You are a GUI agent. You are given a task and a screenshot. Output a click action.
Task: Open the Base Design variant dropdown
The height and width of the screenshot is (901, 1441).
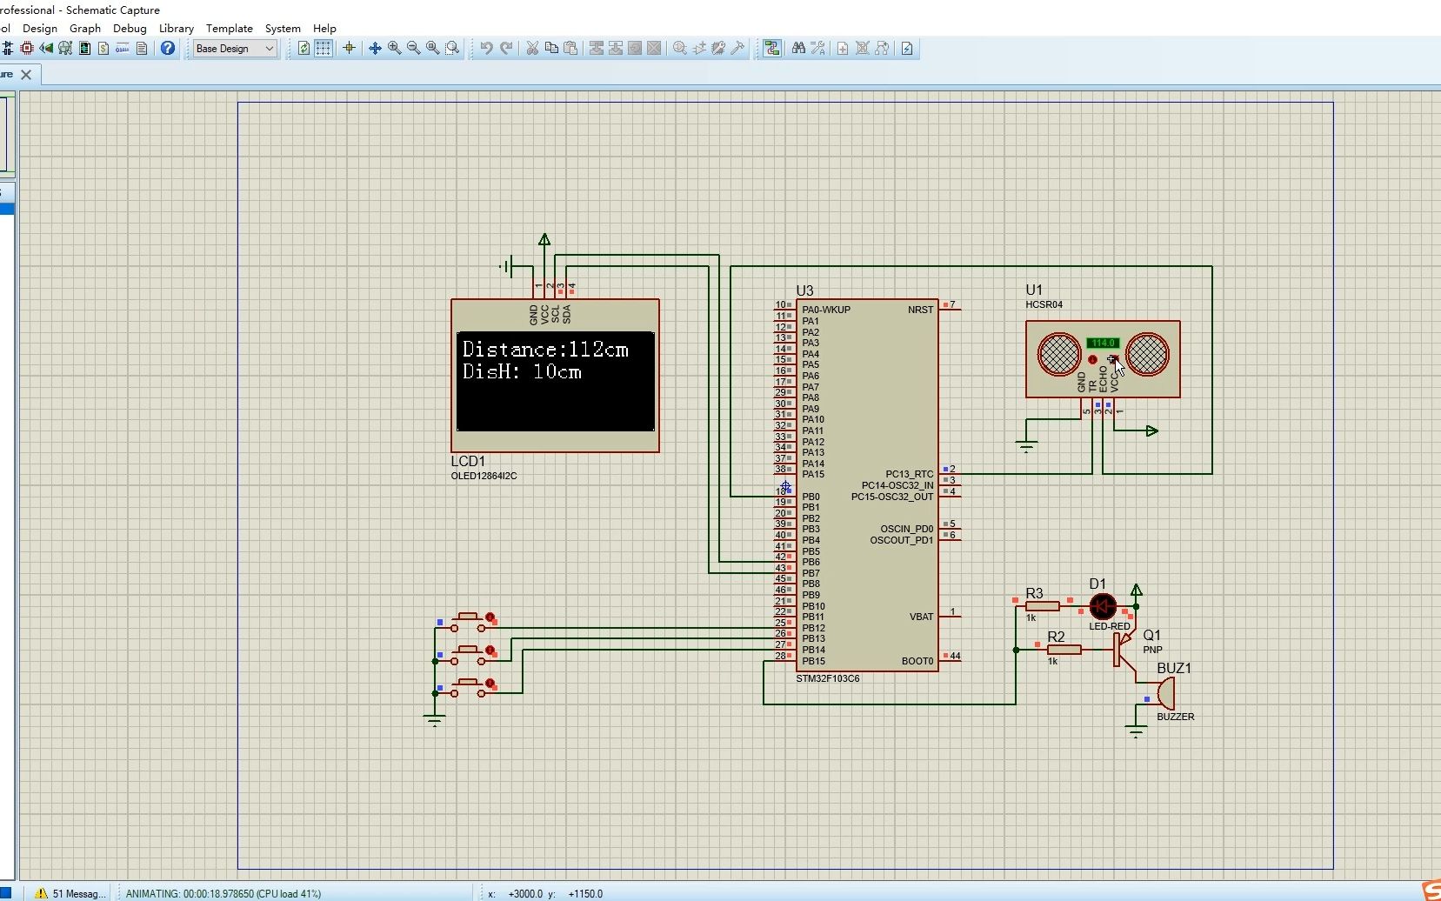tap(235, 49)
